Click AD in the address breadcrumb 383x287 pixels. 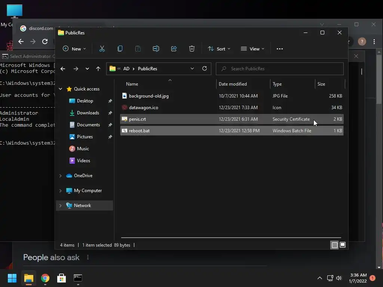[126, 69]
